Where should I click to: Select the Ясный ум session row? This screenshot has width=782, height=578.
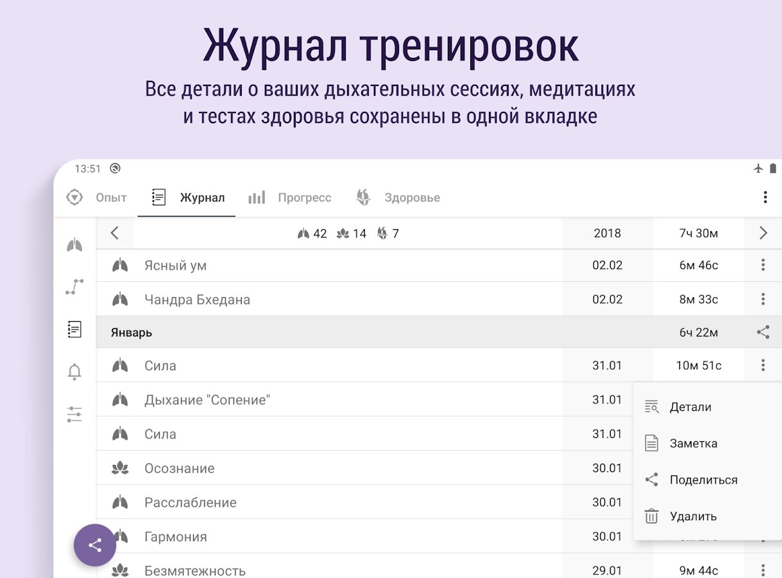coord(439,265)
